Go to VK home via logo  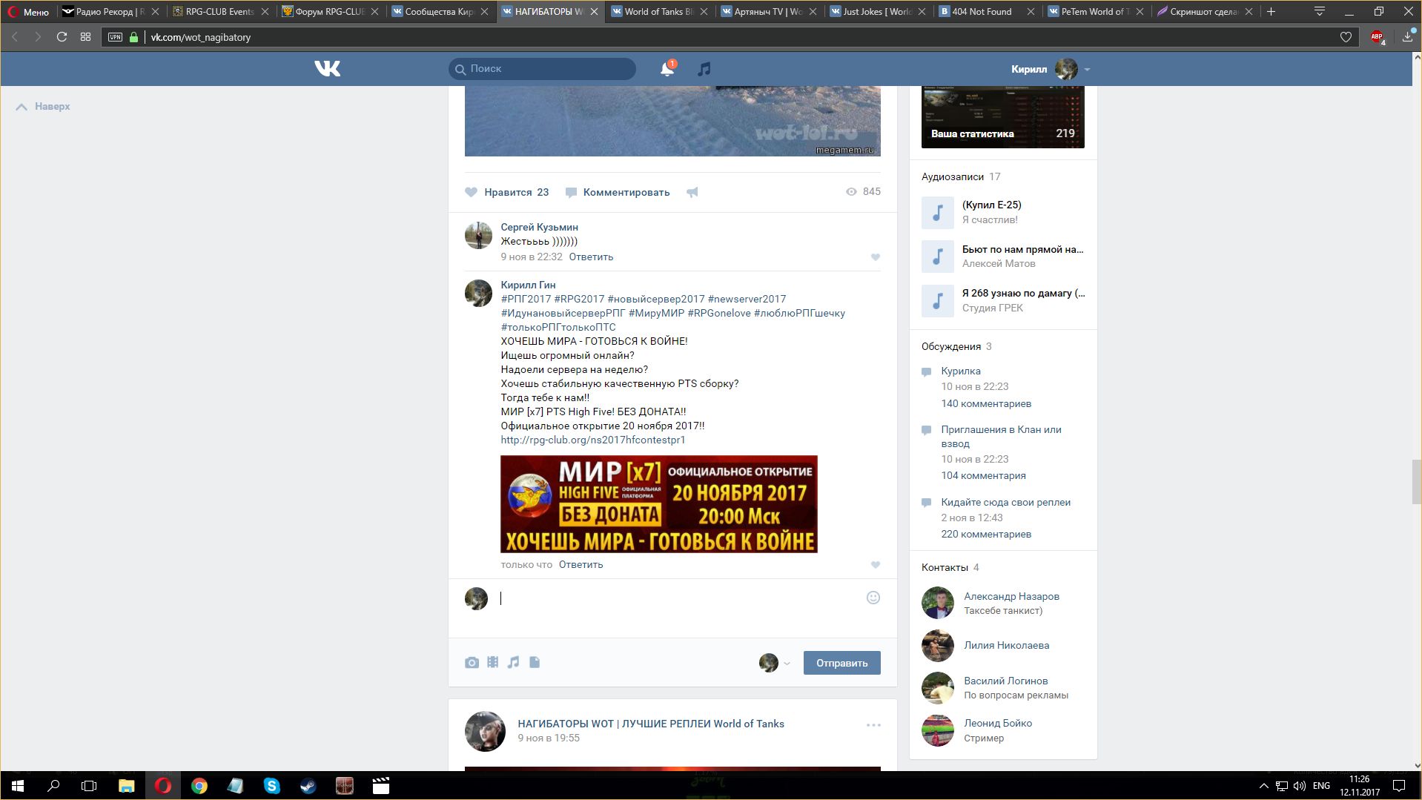click(327, 69)
